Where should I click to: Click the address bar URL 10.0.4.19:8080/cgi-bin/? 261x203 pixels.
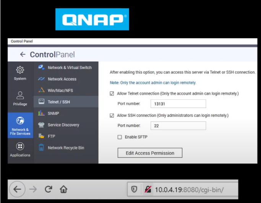tap(189, 190)
